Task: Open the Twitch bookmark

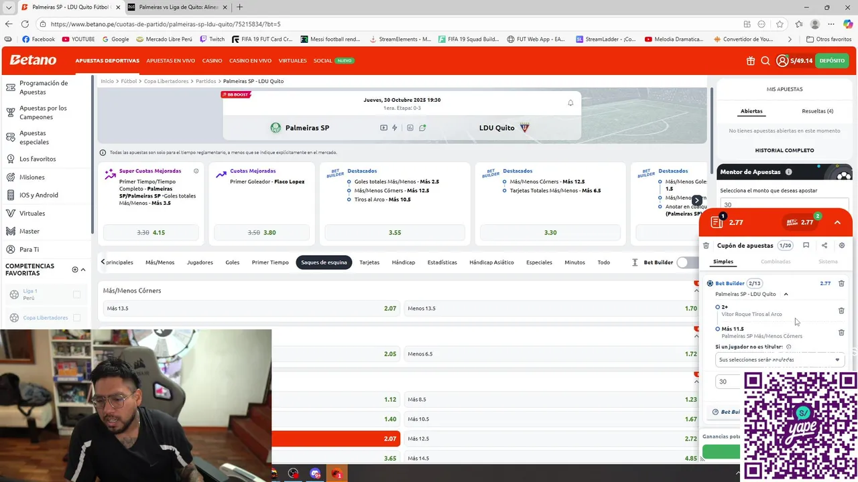Action: (212, 39)
